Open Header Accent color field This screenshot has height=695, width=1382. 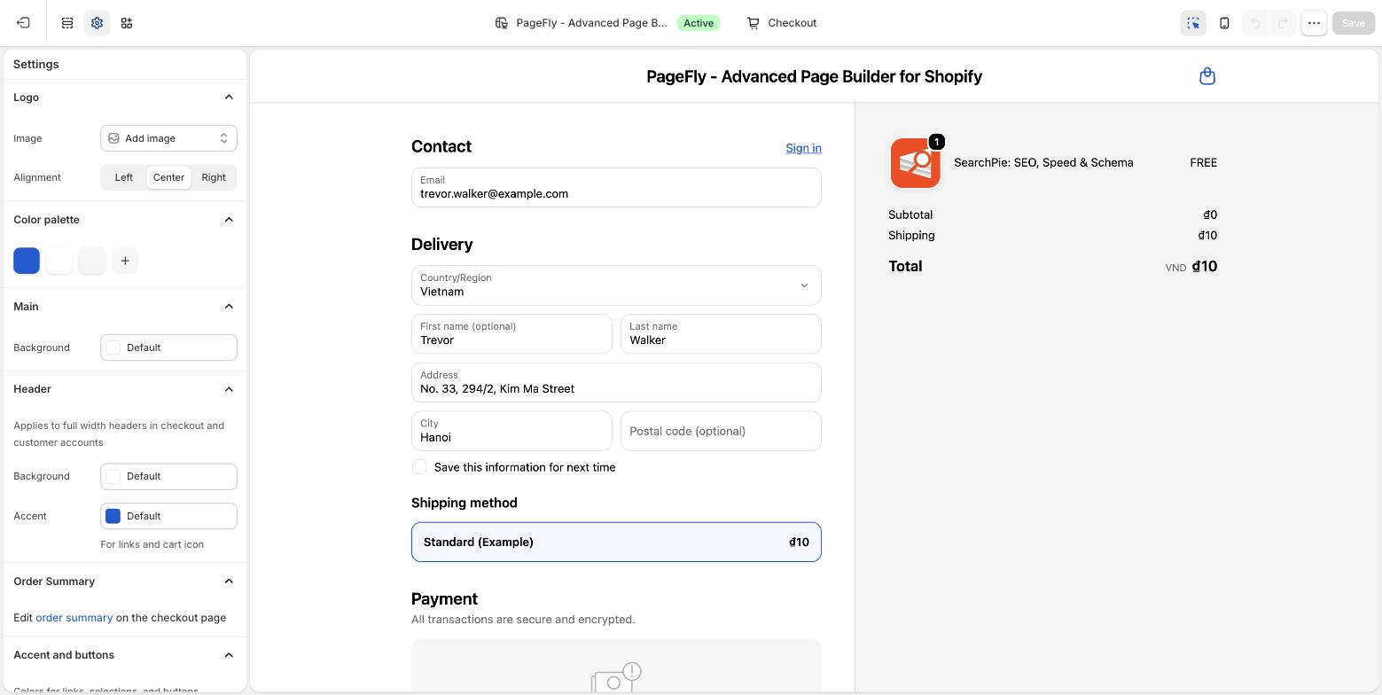pos(168,516)
